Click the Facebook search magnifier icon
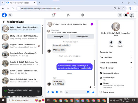The image size is (138, 103). tap(10, 15)
